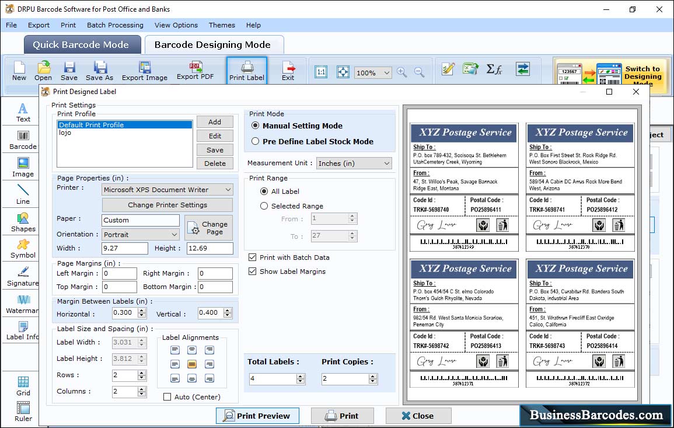The image size is (674, 428).
Task: Select the Shapes tool in sidebar
Action: (23, 222)
